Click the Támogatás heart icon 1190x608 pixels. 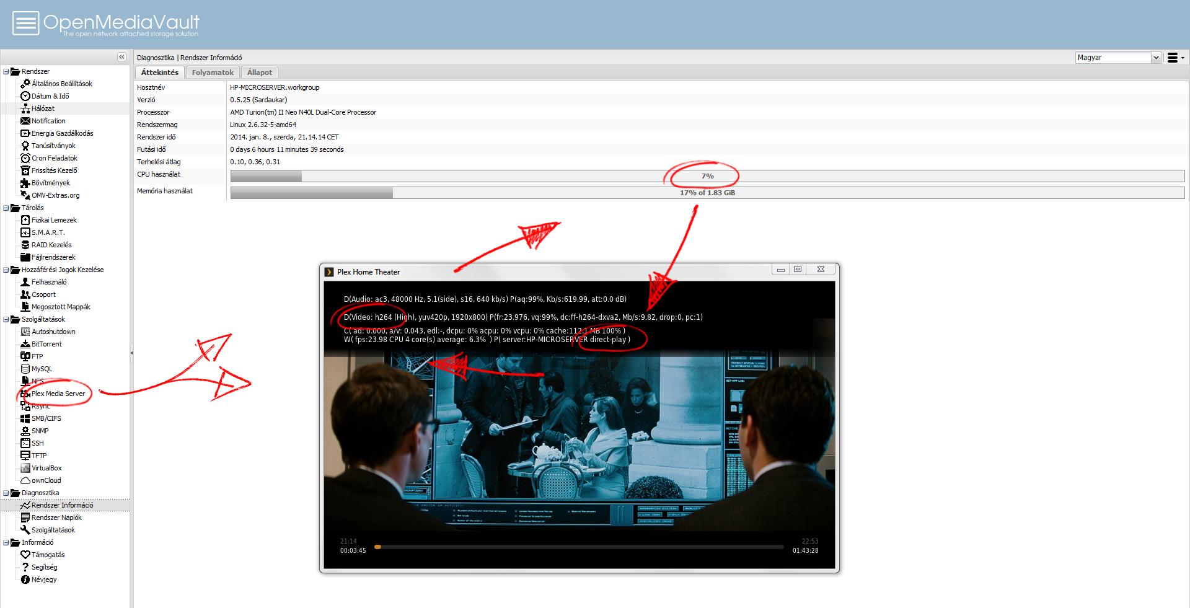click(25, 555)
